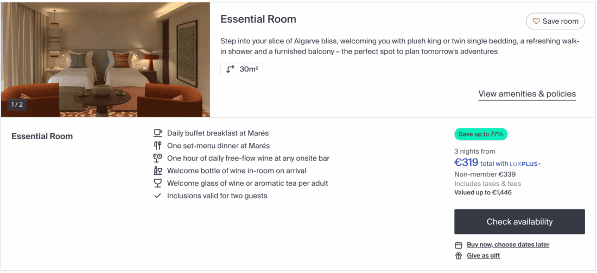Click the room size arrows icon
Screen dimensions: 597x273
click(231, 69)
